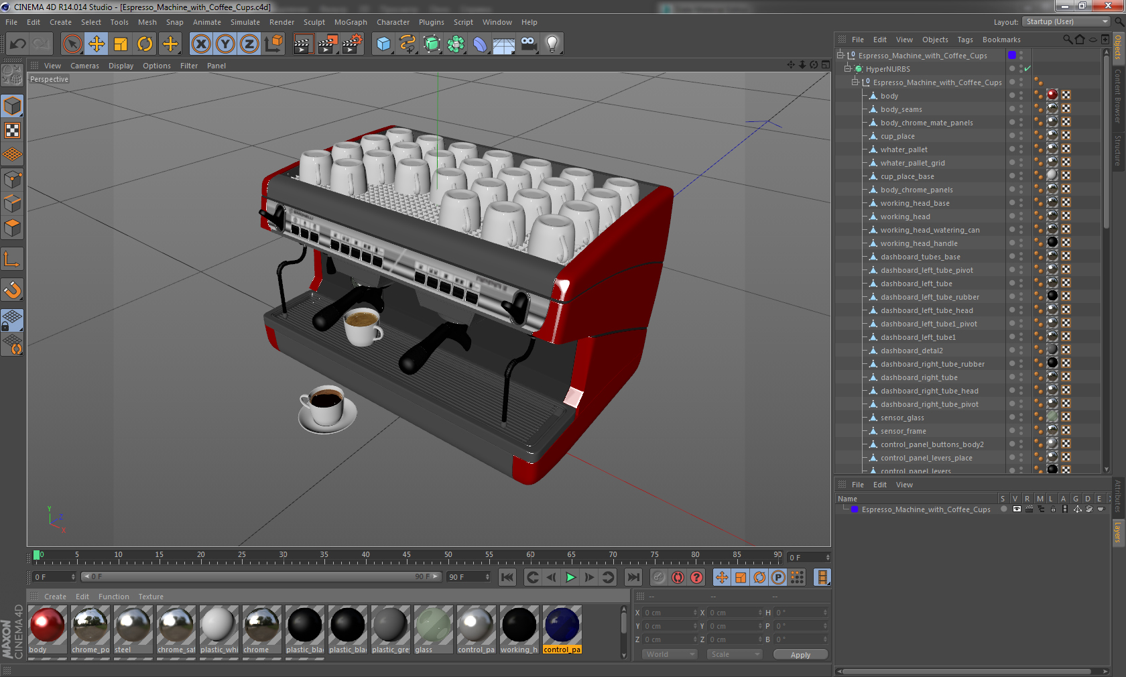Viewport: 1126px width, 677px height.
Task: Play the animation forward
Action: [570, 577]
